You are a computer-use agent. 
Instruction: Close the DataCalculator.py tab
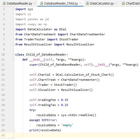(x=116, y=3)
